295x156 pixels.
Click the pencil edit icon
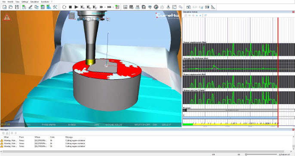pos(30,7)
